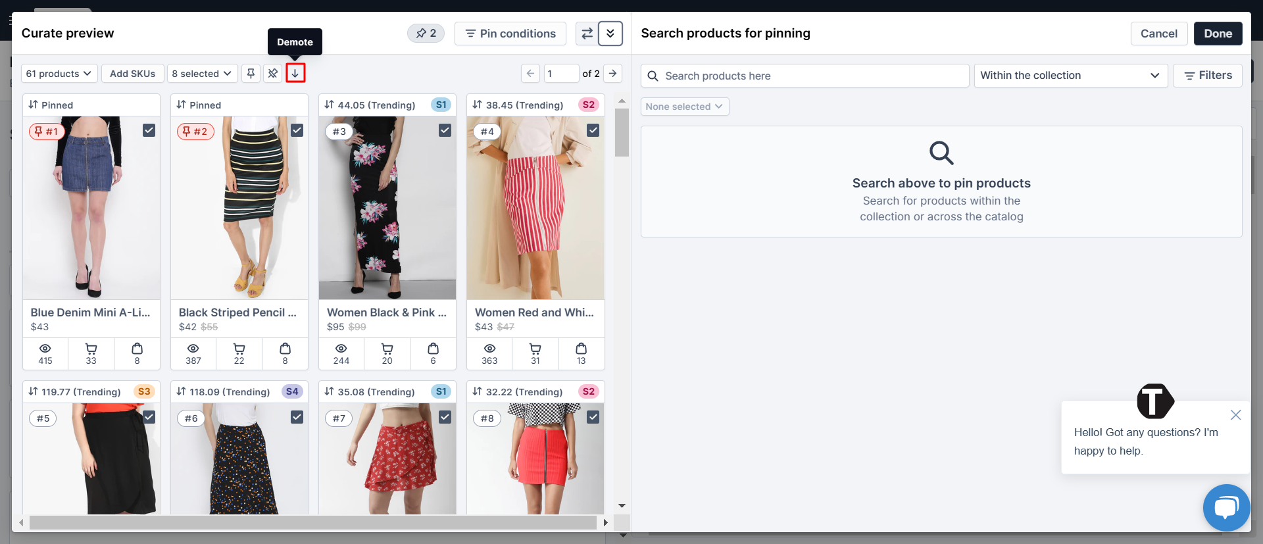
Task: Click the Cancel button
Action: click(x=1159, y=34)
